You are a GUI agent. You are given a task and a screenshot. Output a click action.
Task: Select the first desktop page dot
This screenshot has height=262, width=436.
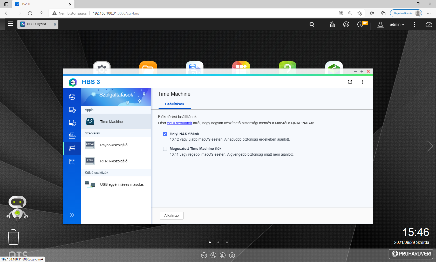pyautogui.click(x=210, y=242)
